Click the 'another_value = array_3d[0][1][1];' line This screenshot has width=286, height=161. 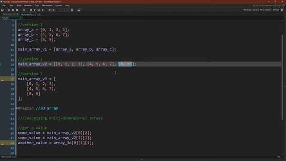(55, 143)
